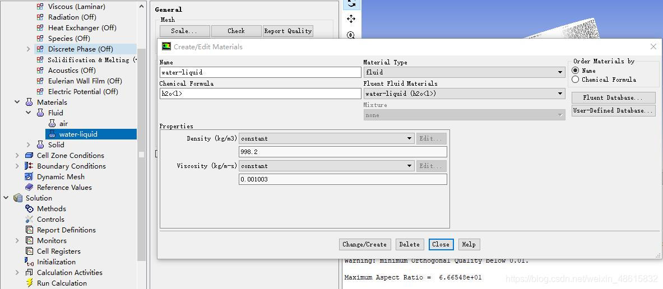Select Chemical Formula ordering radio button
The height and width of the screenshot is (289, 663).
click(x=576, y=80)
